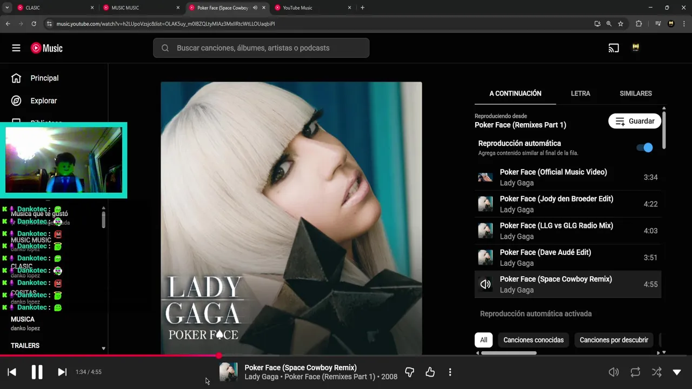Select Canciones conocidas chip
Viewport: 692px width, 389px height.
[534, 340]
